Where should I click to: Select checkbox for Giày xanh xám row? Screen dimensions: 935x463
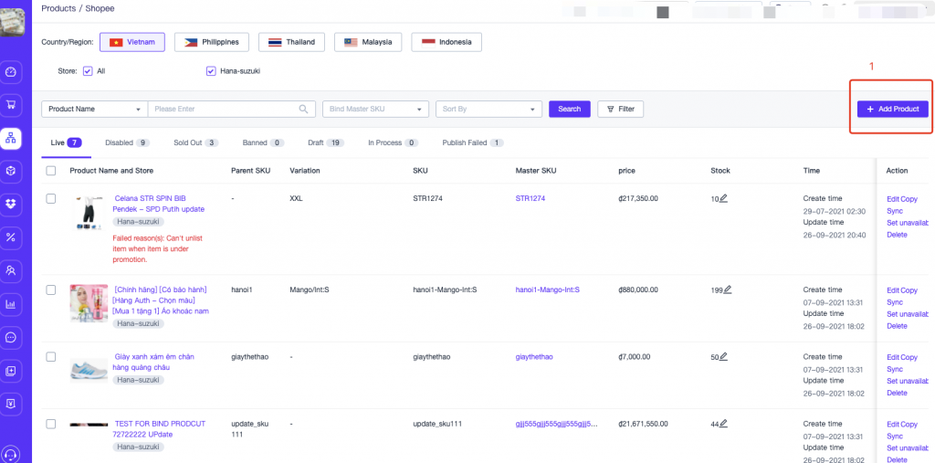pyautogui.click(x=51, y=357)
